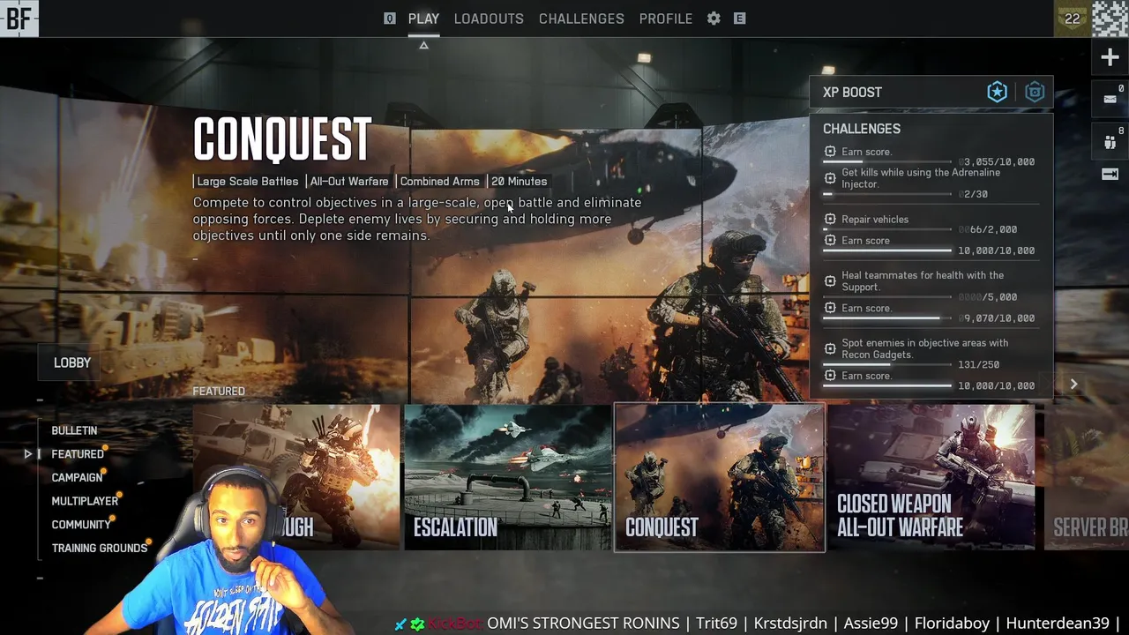Open the rank 22 badge

[1072, 19]
